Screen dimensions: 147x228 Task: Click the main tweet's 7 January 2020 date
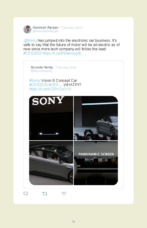coord(71,28)
